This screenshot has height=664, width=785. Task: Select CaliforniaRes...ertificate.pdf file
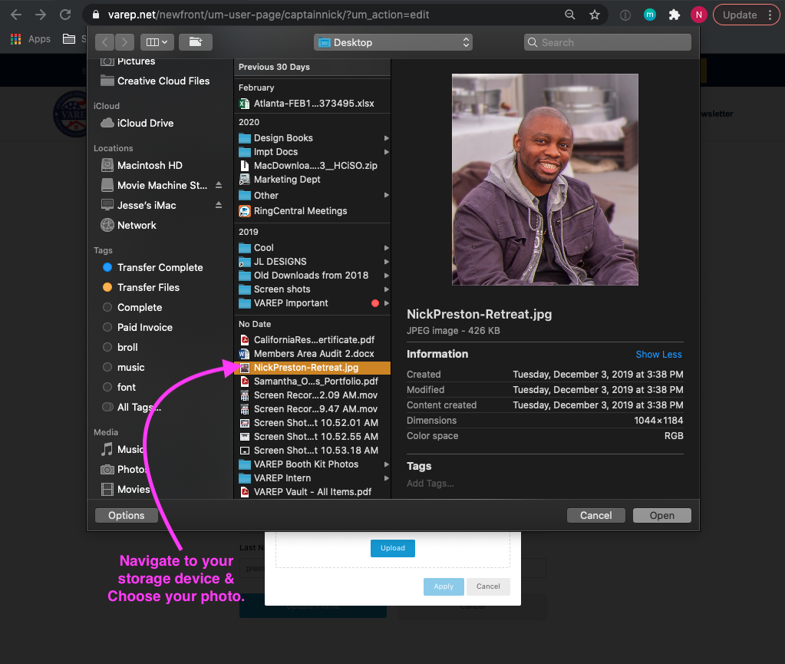point(312,340)
